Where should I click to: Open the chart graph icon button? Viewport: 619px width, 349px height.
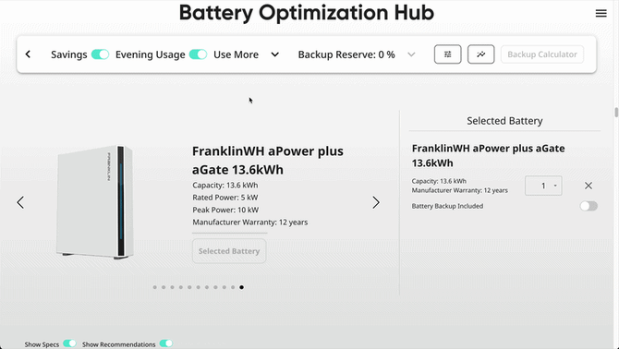pos(480,54)
